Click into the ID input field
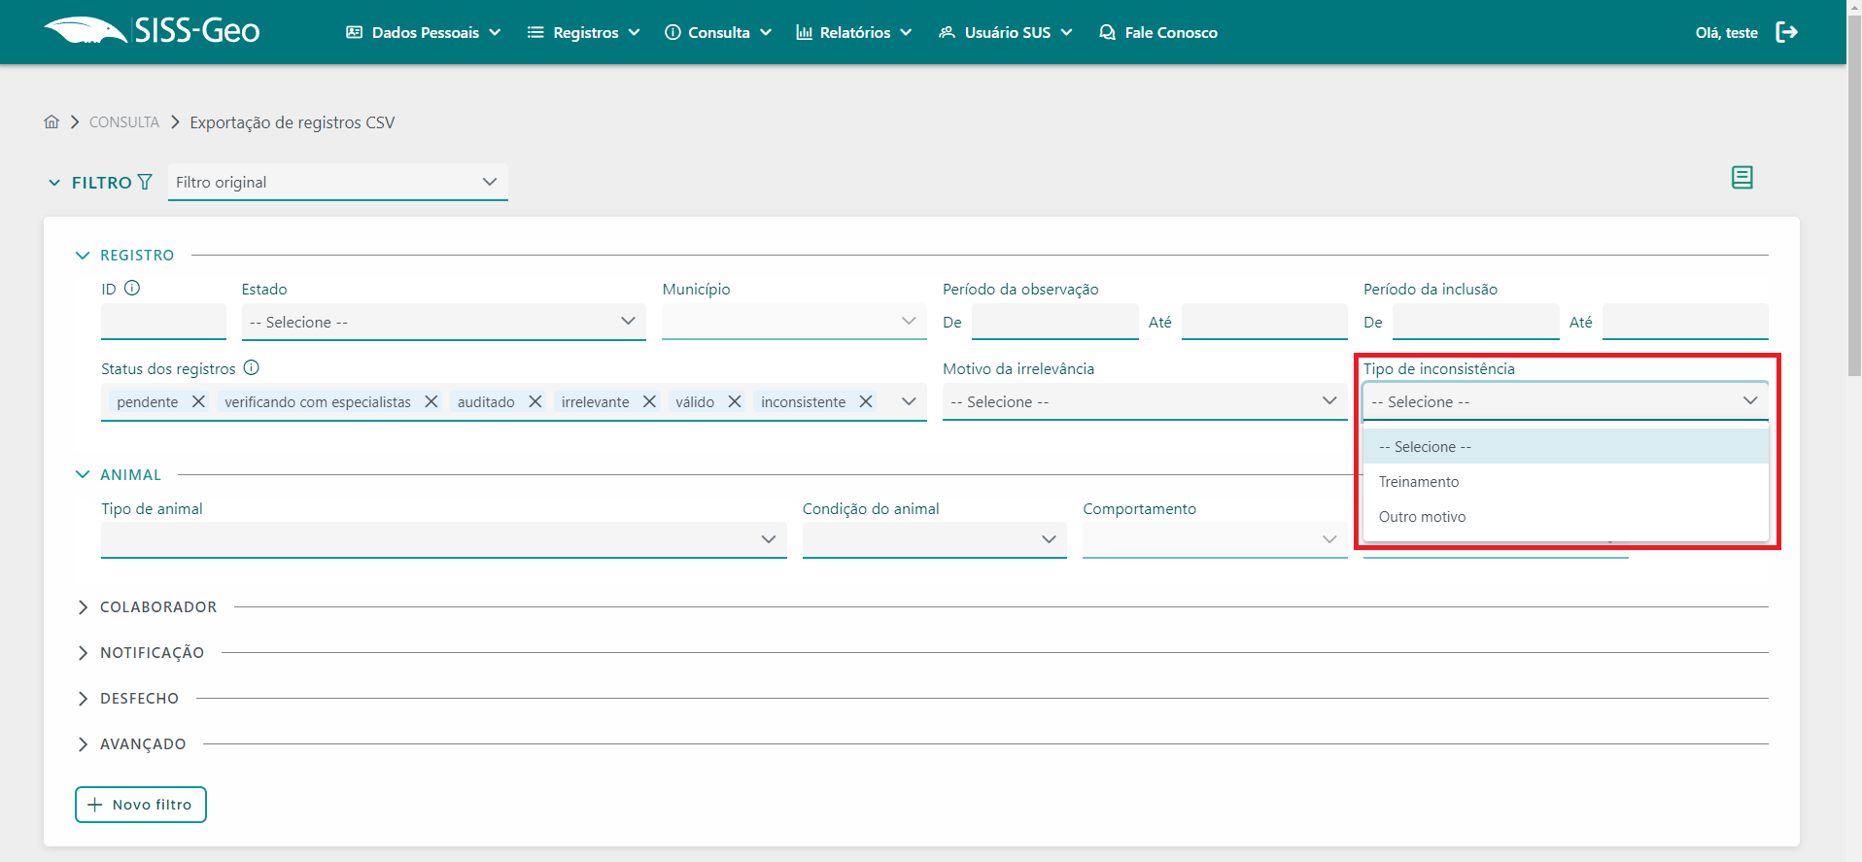Viewport: 1862px width, 862px height. coord(163,322)
